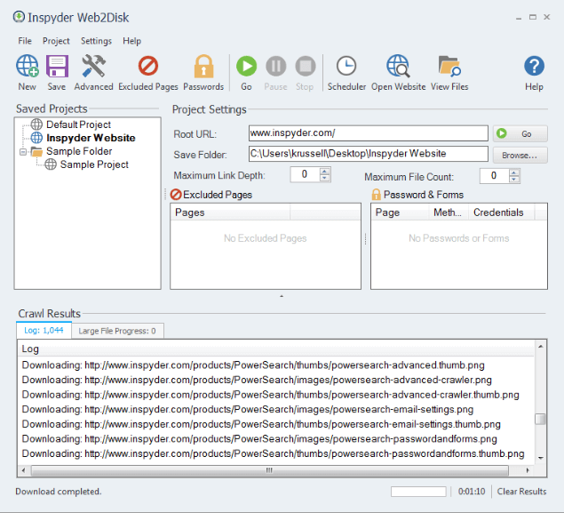Open the Settings menu

point(96,41)
